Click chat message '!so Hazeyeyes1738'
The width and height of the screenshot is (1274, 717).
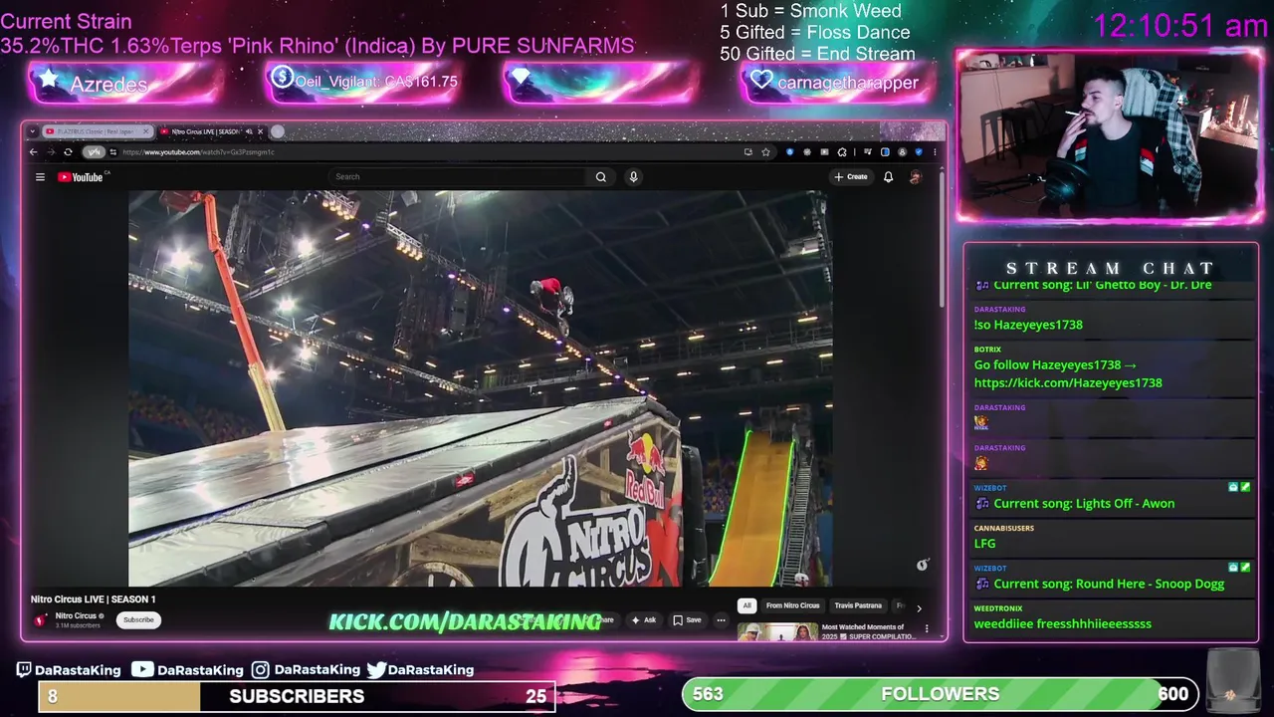1028,325
